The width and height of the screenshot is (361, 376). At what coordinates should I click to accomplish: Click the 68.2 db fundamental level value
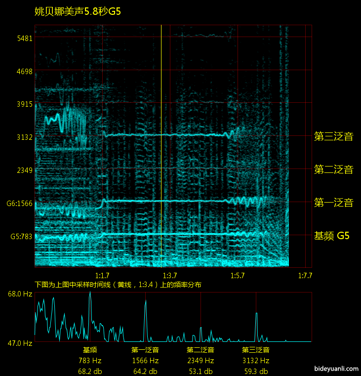click(x=90, y=371)
